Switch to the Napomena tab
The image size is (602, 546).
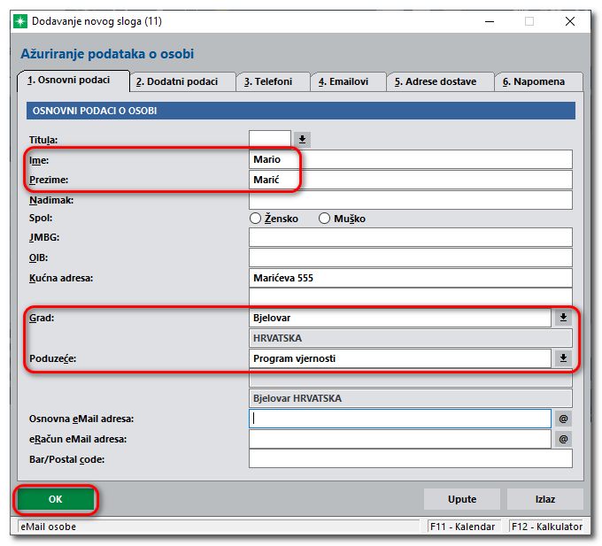[x=538, y=81]
